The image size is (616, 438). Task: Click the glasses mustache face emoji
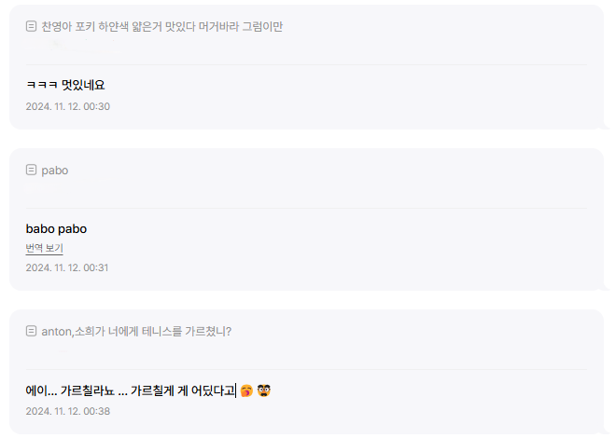(x=263, y=390)
